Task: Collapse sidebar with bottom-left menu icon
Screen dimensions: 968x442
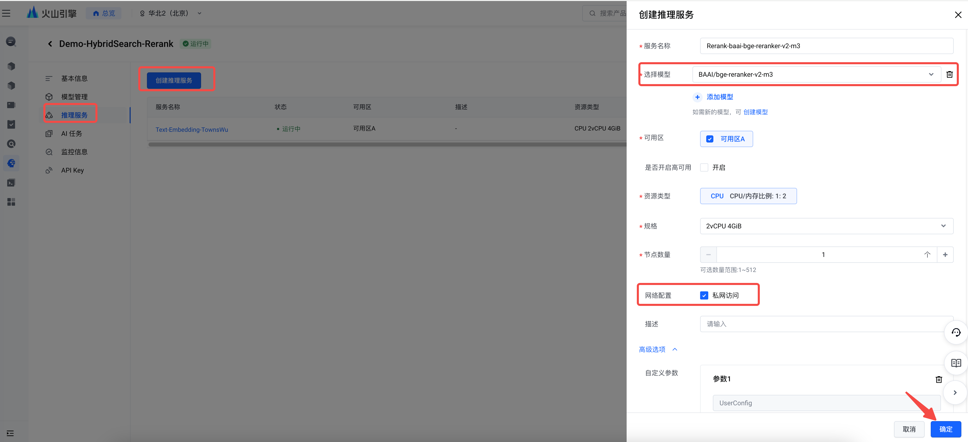Action: [x=10, y=433]
